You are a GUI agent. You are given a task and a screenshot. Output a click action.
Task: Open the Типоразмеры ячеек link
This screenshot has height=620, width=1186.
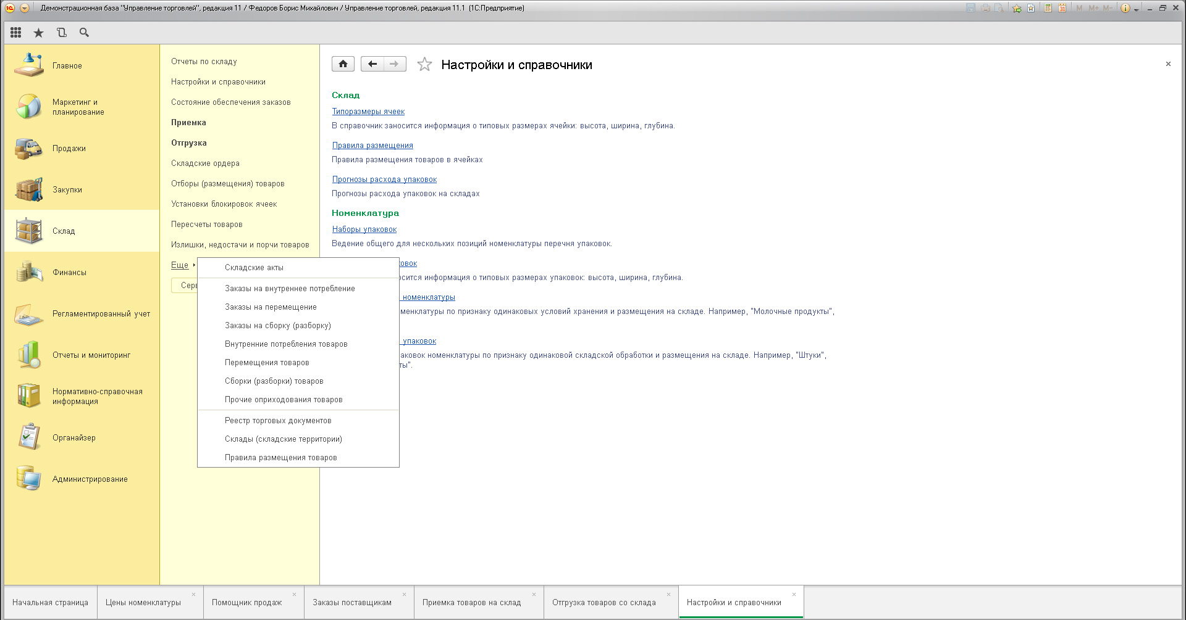pyautogui.click(x=368, y=111)
